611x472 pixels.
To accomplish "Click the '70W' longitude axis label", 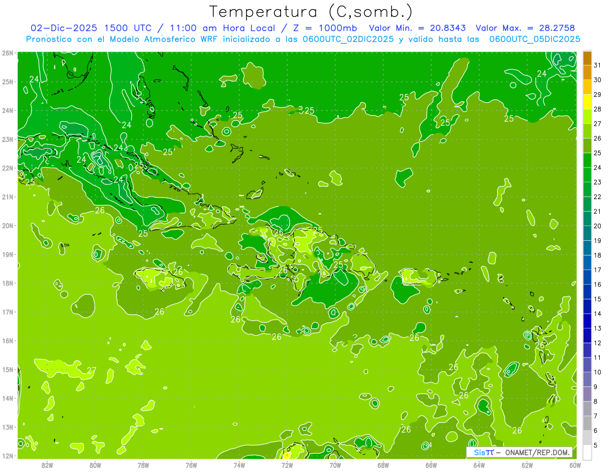I will coord(335,465).
